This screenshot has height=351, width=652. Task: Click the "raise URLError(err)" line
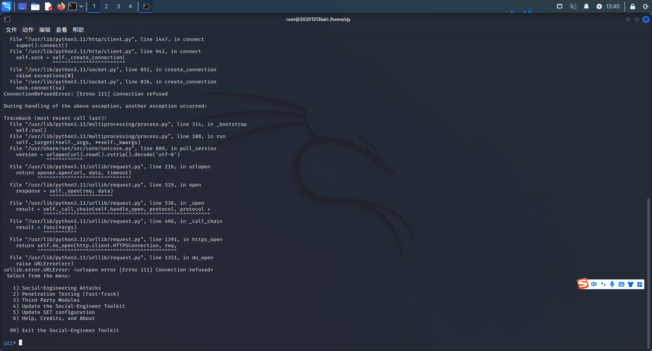coord(45,264)
